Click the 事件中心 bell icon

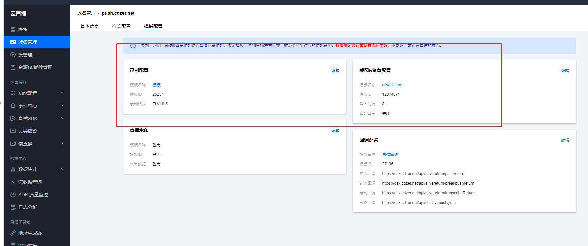pyautogui.click(x=13, y=106)
